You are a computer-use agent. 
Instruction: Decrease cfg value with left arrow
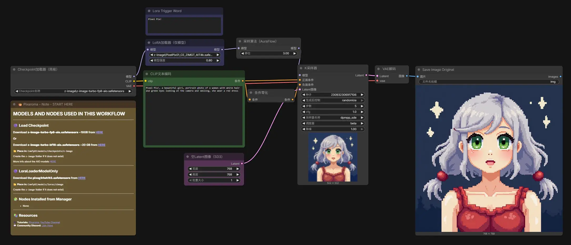pyautogui.click(x=304, y=112)
